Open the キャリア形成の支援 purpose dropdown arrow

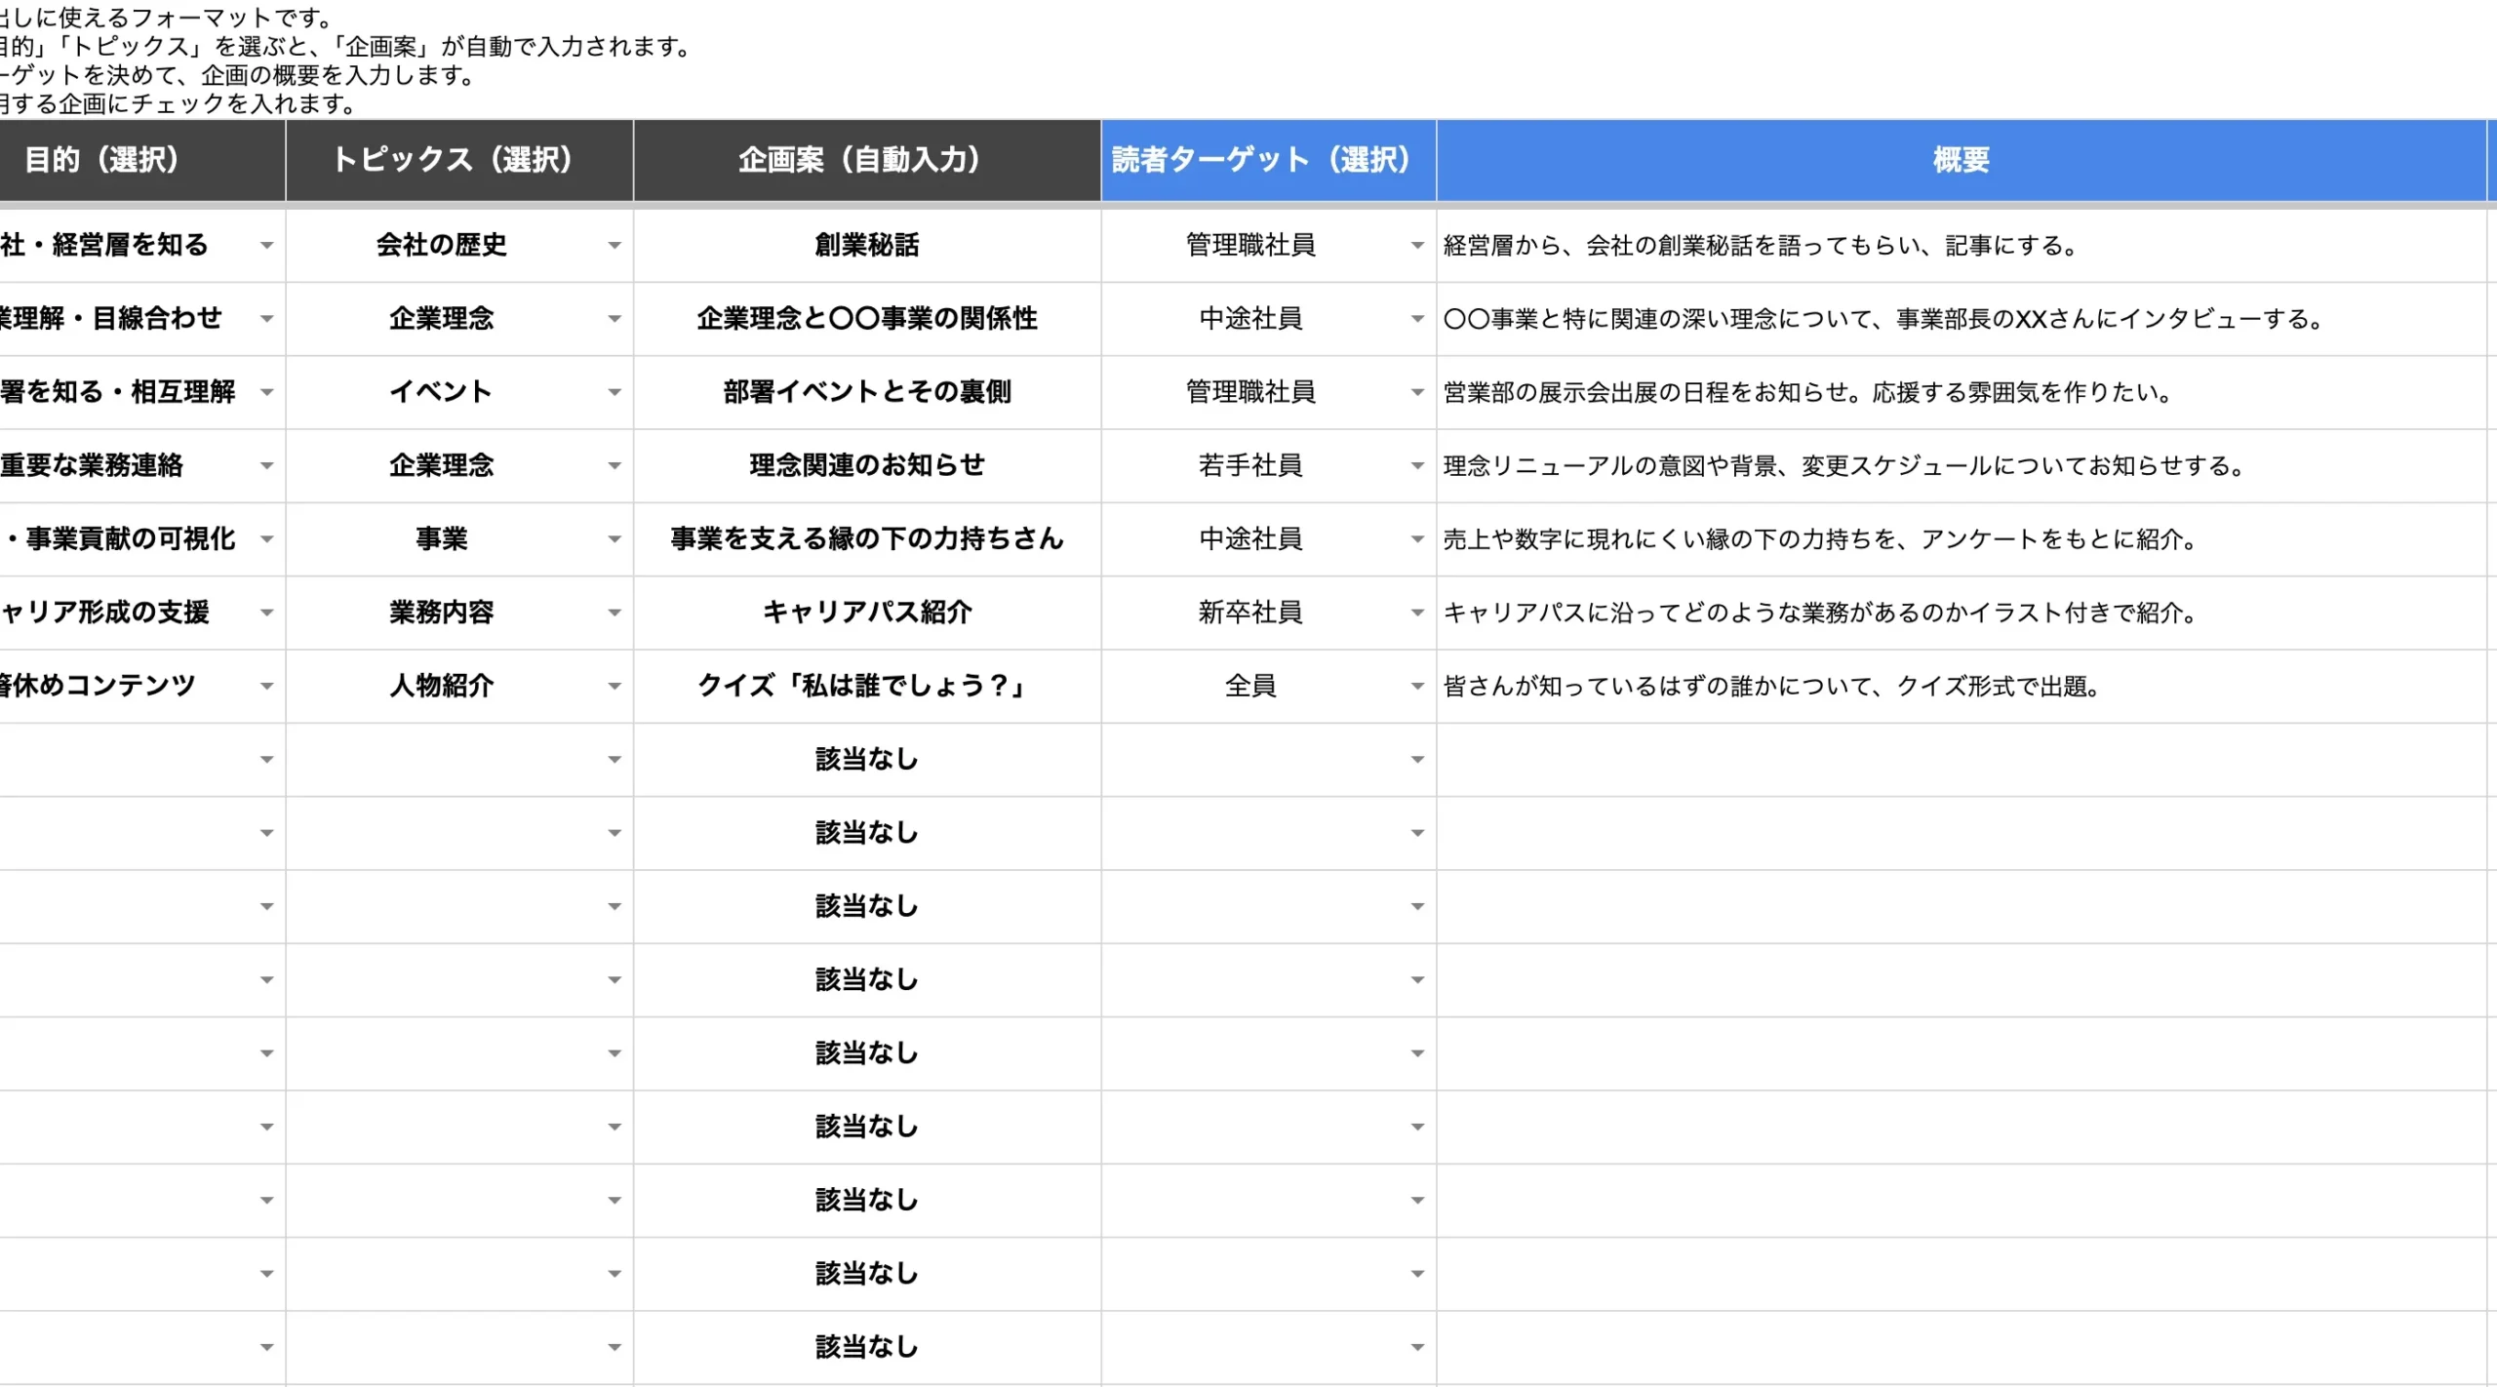[266, 613]
